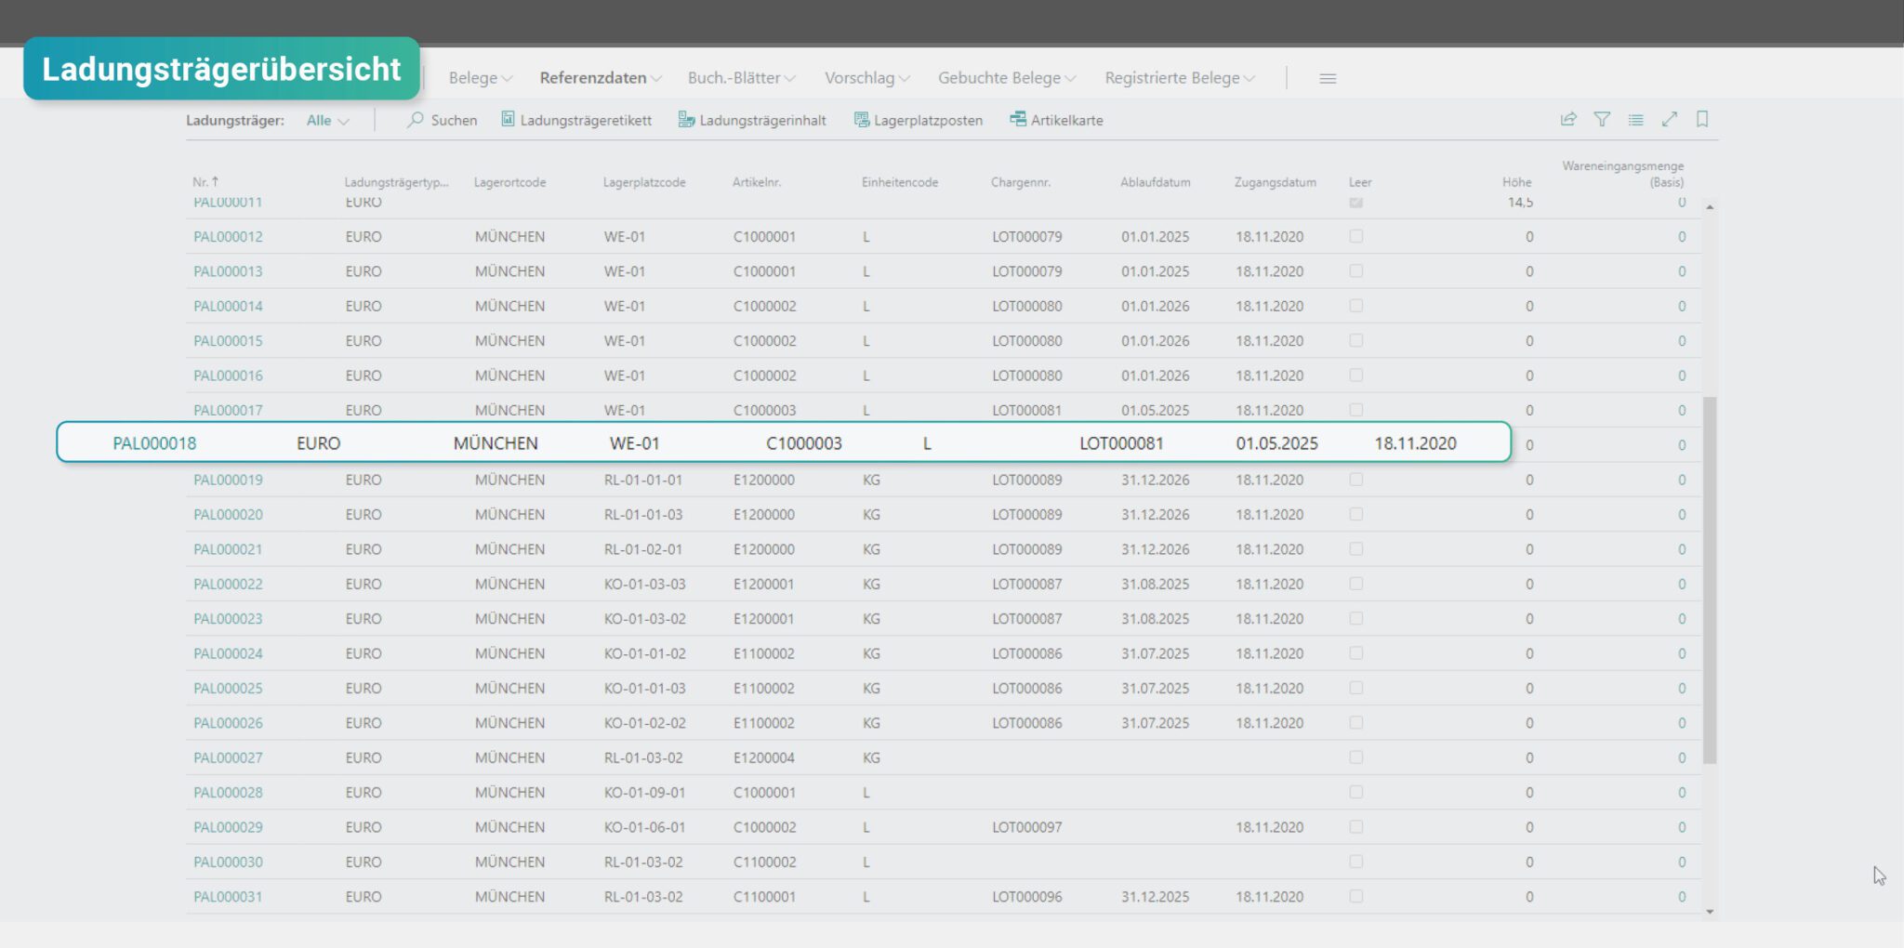Click Wareneingangsmenge value for PAL000017
Screen dimensions: 1904x948
click(x=1682, y=410)
